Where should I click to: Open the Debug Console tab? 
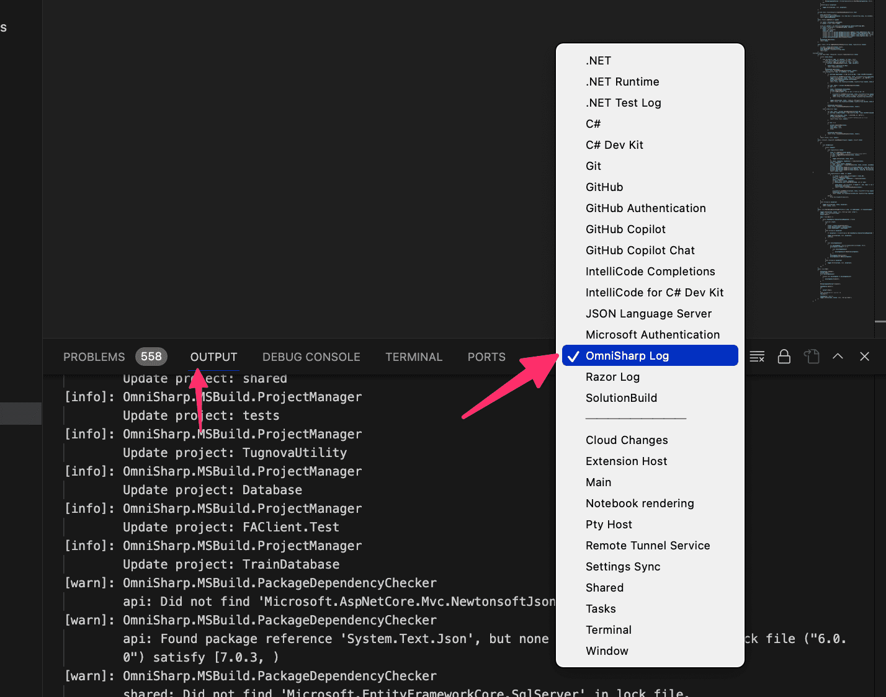(311, 357)
